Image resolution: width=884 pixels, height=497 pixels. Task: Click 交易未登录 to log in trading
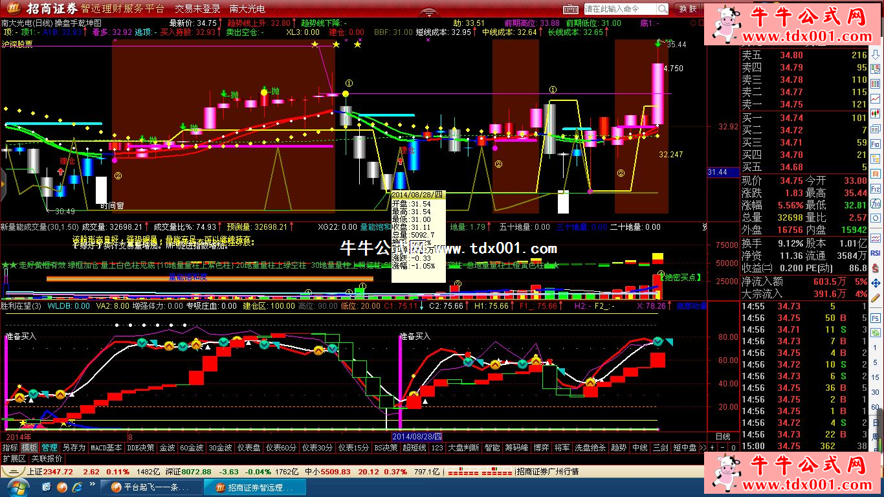coord(197,9)
